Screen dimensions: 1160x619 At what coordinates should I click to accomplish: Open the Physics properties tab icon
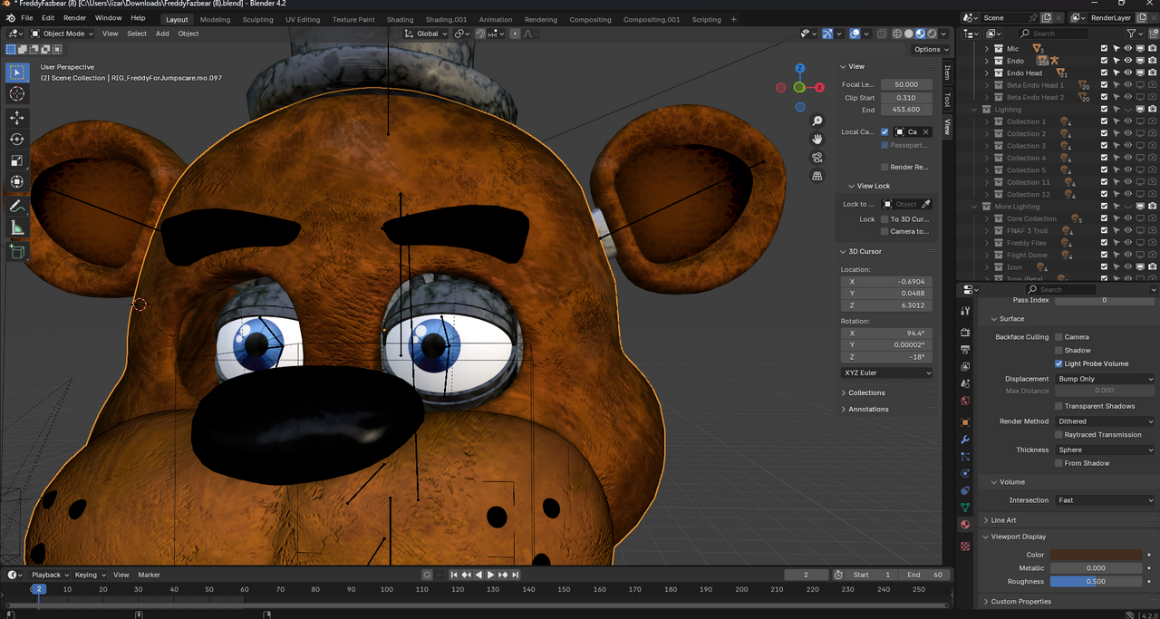(x=965, y=474)
